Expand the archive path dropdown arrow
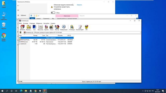The image size is (166, 93). [x=140, y=33]
